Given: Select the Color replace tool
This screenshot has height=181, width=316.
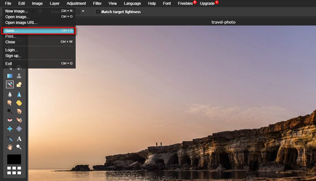Looking at the screenshot, I should 9,84.
